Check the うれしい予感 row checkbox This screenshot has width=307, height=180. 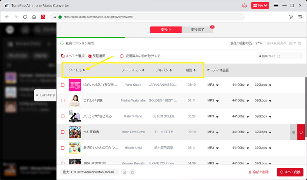(63, 100)
